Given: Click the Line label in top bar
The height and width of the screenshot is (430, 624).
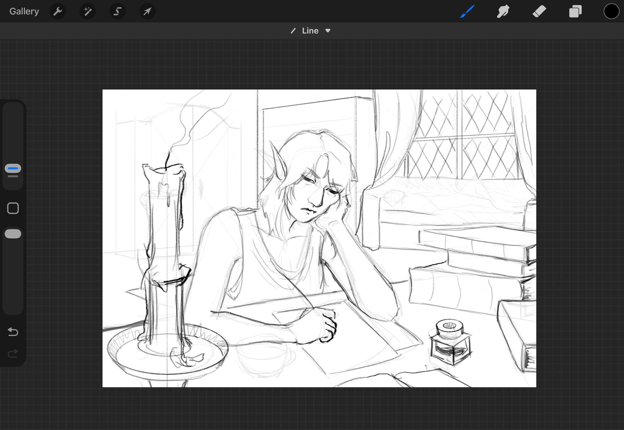Looking at the screenshot, I should pyautogui.click(x=310, y=31).
